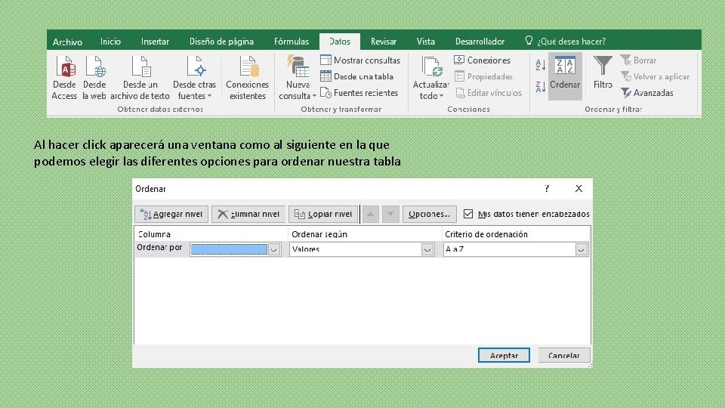Open the Opciones... dialog
725x408 pixels.
pos(429,214)
